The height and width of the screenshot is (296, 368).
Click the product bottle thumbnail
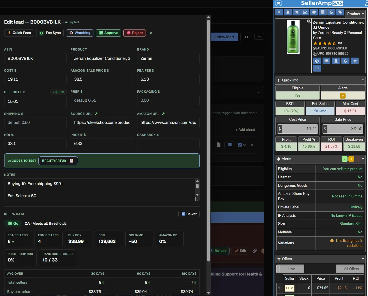293,37
